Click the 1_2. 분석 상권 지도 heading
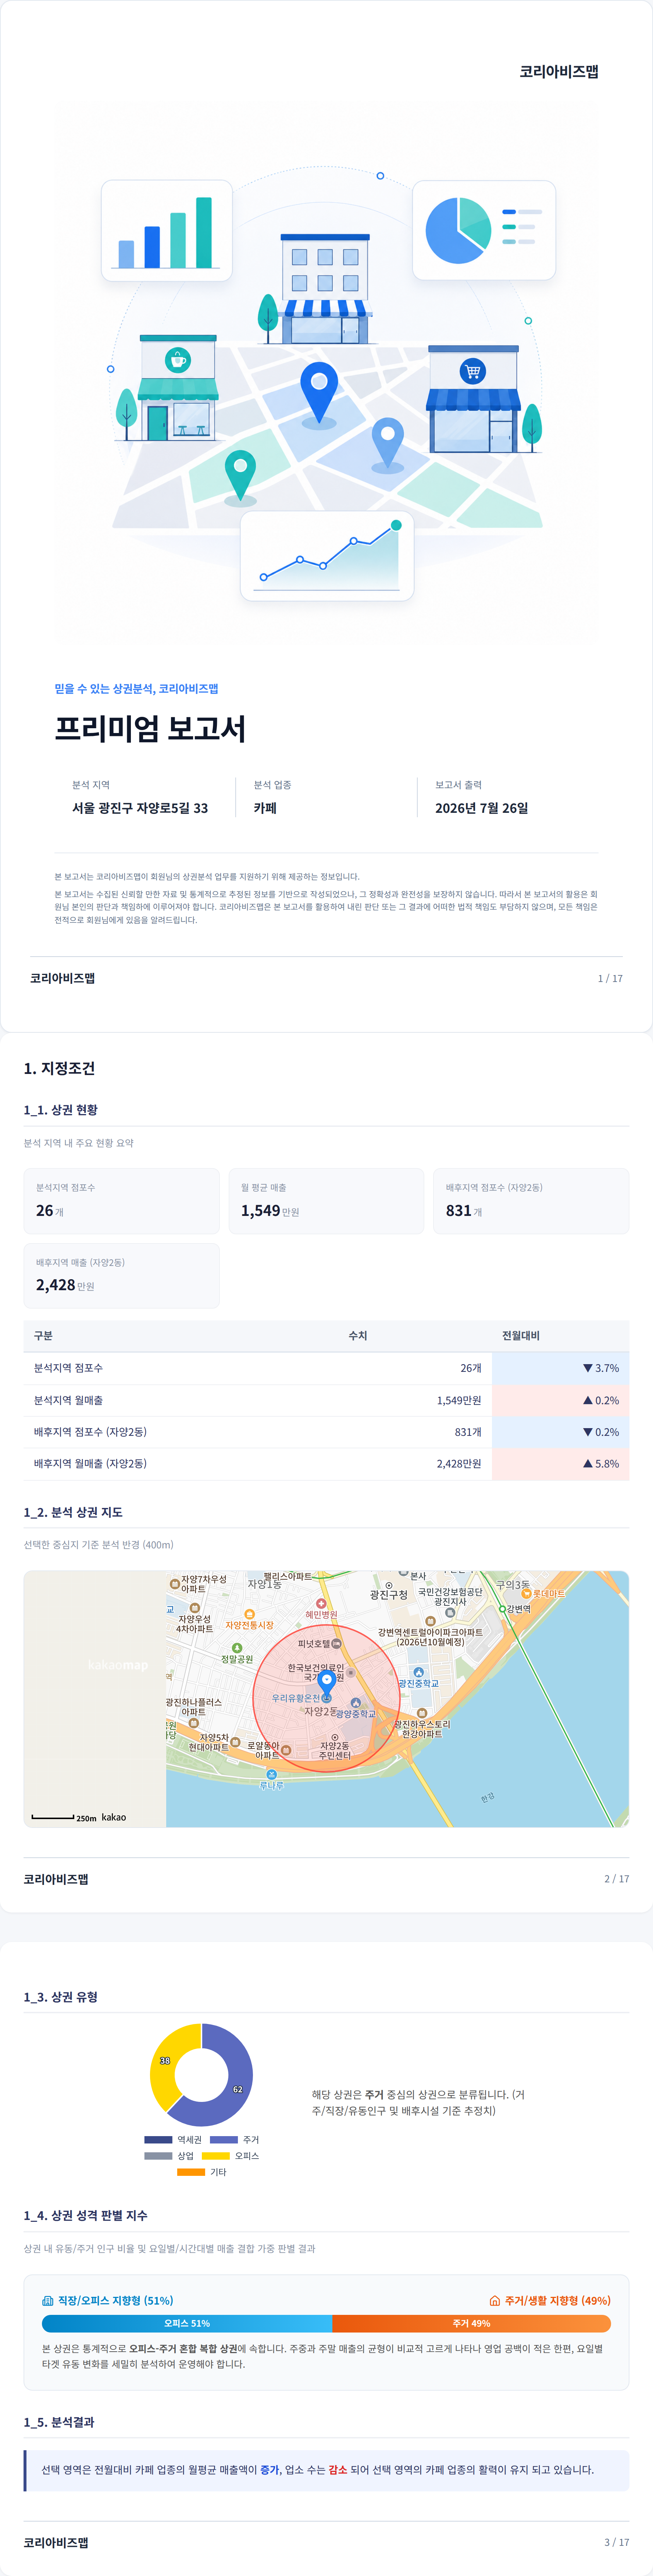 [x=73, y=1512]
